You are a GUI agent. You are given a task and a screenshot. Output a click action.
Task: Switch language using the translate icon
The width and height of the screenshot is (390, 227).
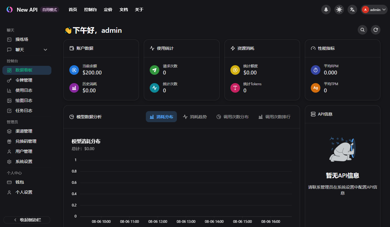pyautogui.click(x=352, y=9)
